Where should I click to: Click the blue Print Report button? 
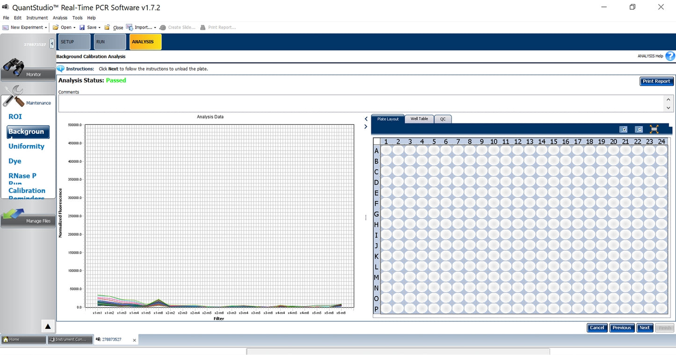coord(656,81)
